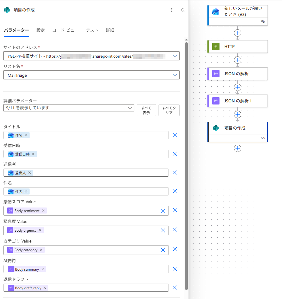The image size is (282, 299).
Task: Clear the 感情スコア Value field's inner X
Action: tap(163, 211)
